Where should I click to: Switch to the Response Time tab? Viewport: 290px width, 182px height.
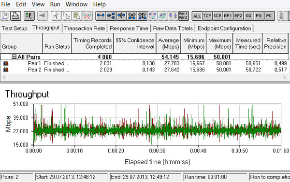click(129, 28)
